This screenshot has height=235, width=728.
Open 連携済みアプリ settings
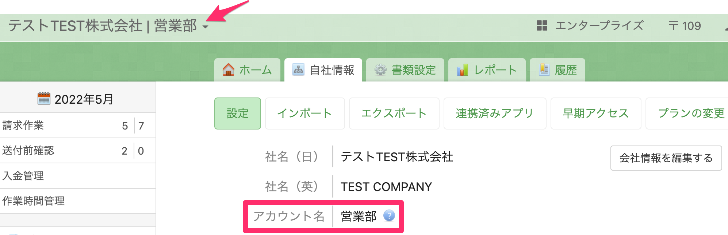495,113
